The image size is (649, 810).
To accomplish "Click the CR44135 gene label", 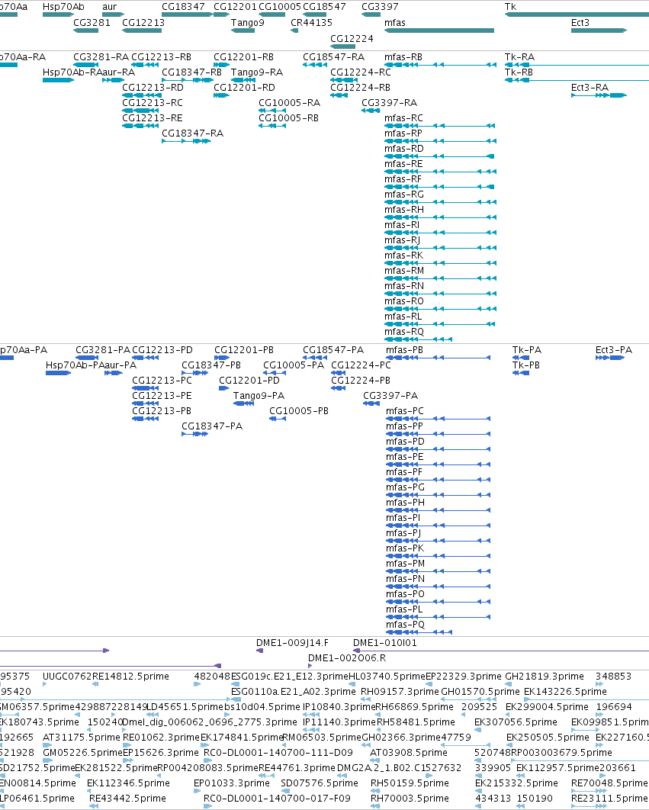I will 311,23.
